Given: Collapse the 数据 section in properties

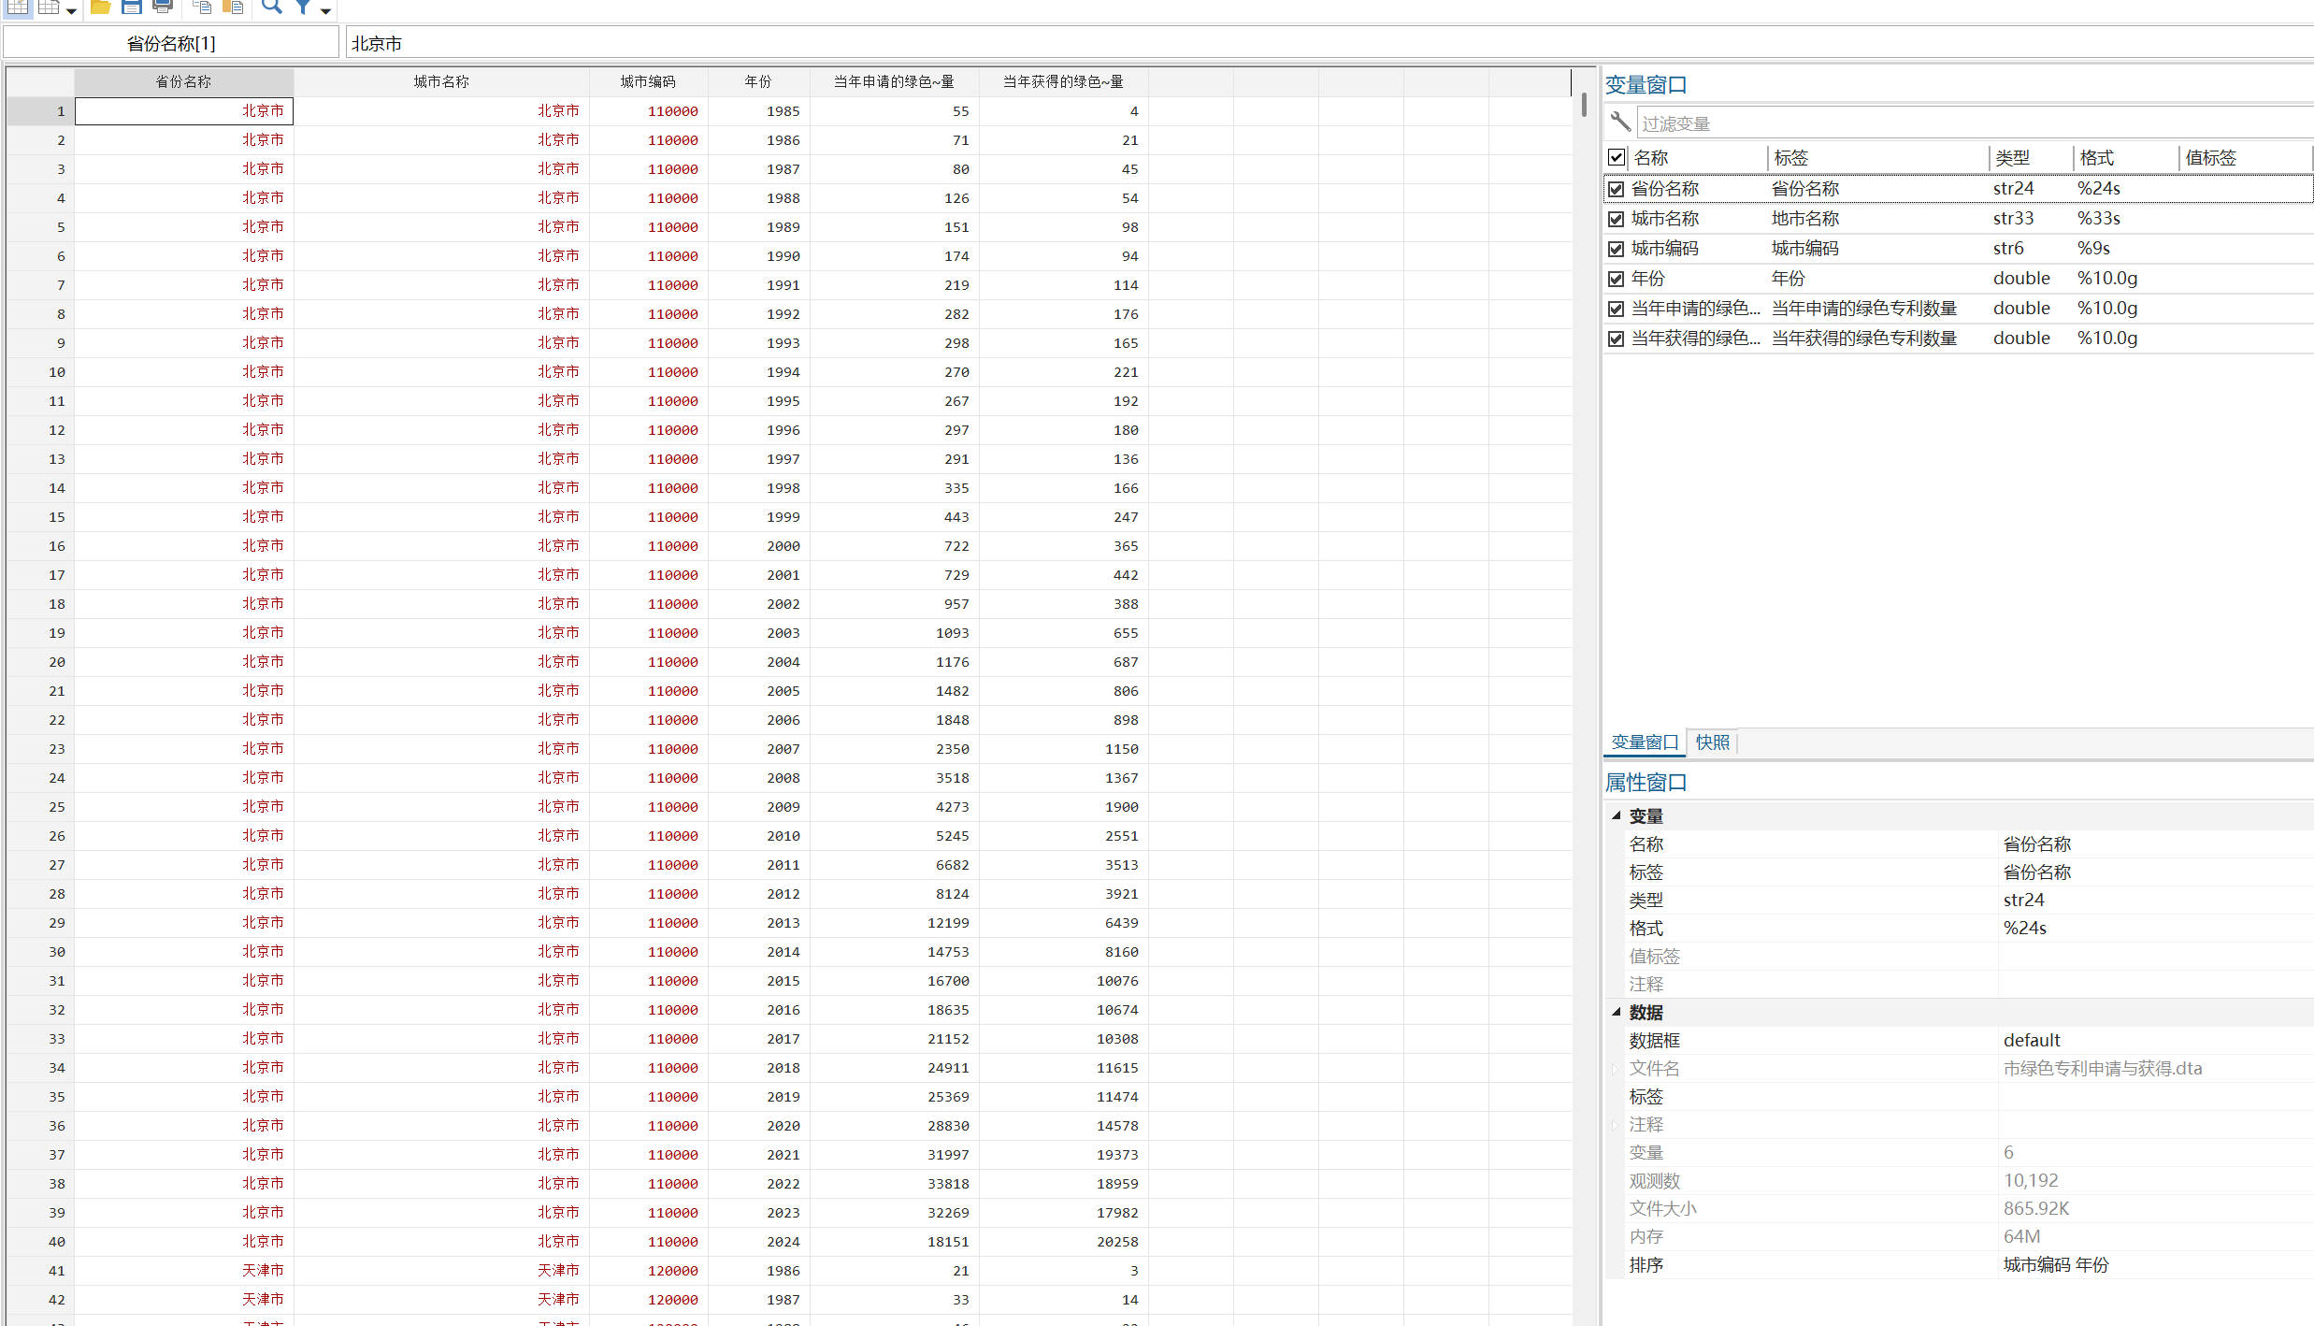Looking at the screenshot, I should click(x=1617, y=1012).
